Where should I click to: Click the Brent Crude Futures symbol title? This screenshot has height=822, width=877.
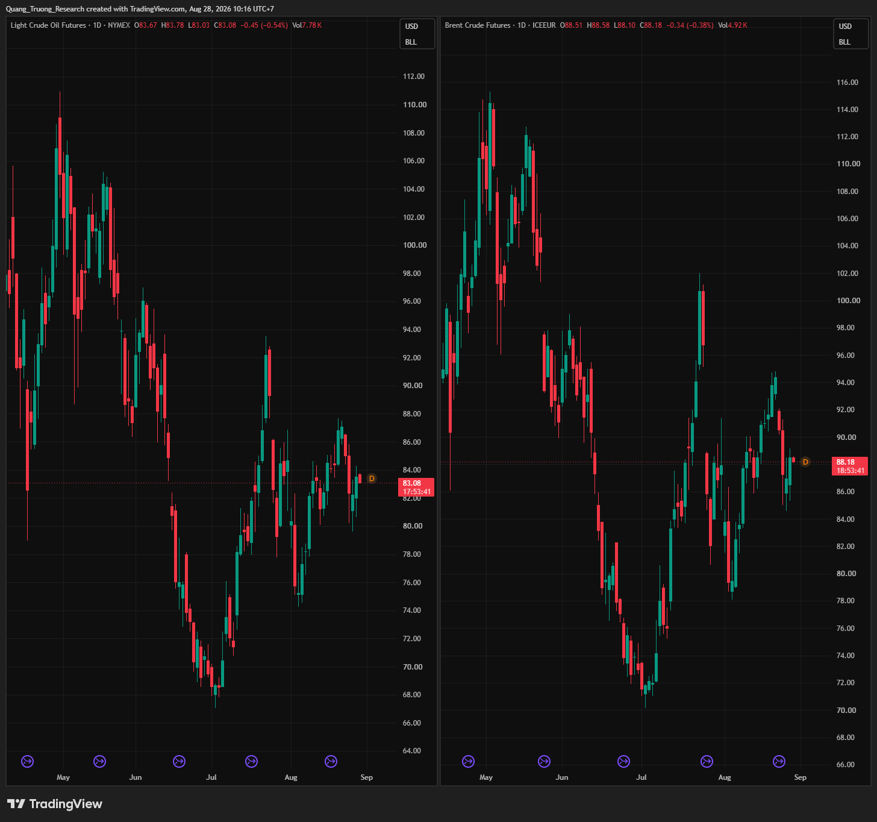(x=478, y=25)
